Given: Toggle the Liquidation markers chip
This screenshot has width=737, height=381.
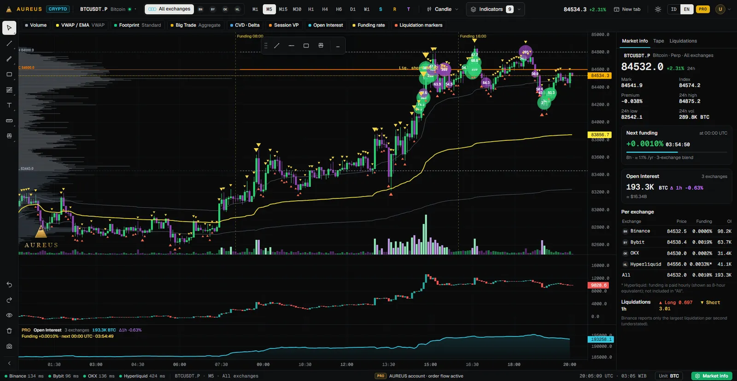Looking at the screenshot, I should (418, 25).
